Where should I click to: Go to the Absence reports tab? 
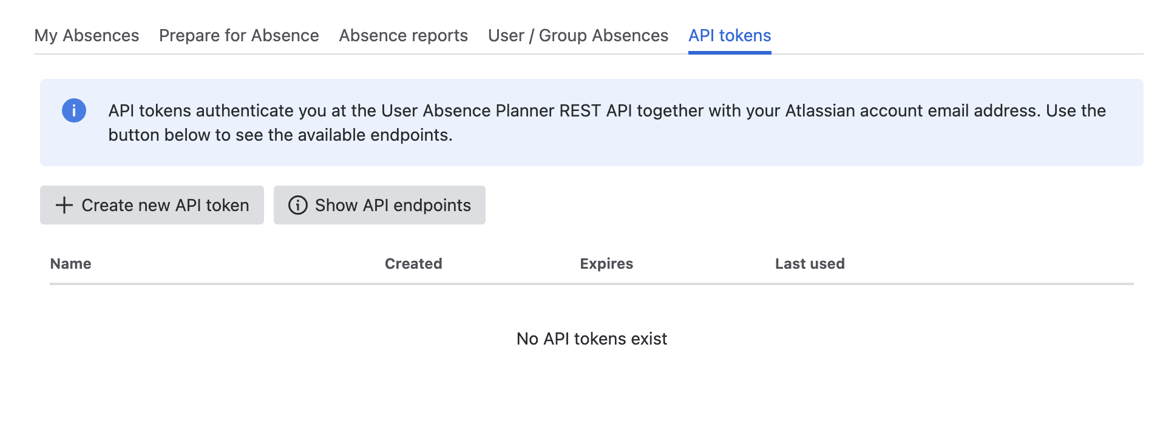[404, 36]
